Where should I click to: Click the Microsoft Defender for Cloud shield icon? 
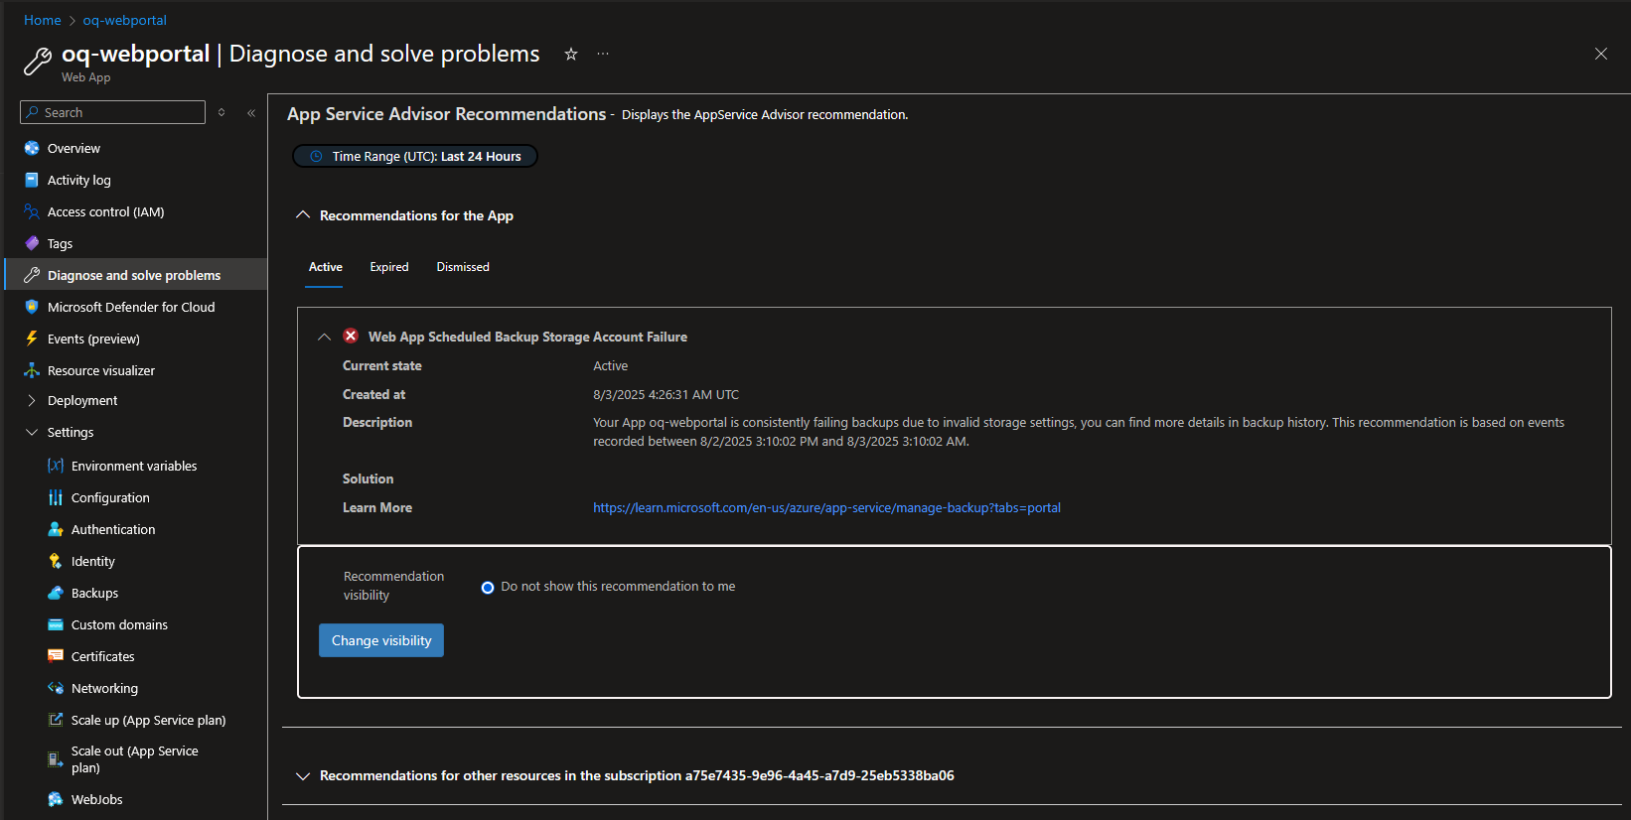[32, 307]
